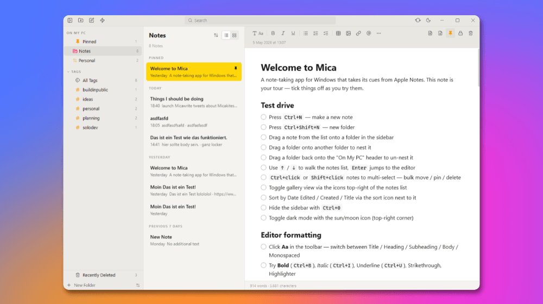Screen dimensions: 543x304
Task: Open the New Note from Monday
Action: pos(194,240)
